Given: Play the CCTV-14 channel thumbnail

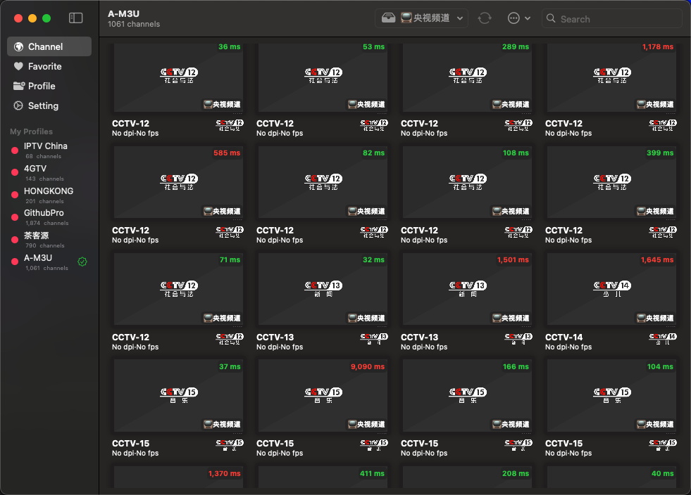Looking at the screenshot, I should [611, 289].
